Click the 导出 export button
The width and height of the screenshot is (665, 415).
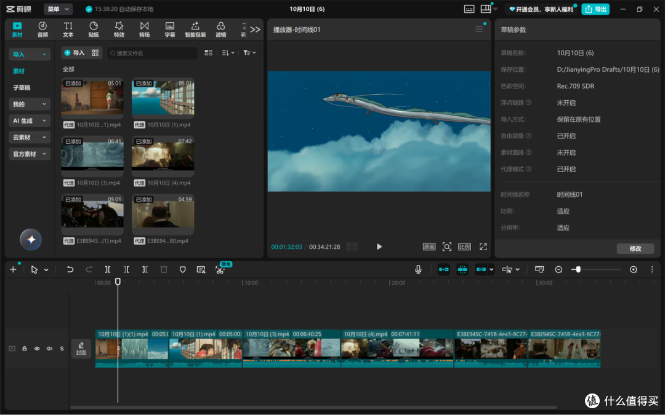point(595,9)
